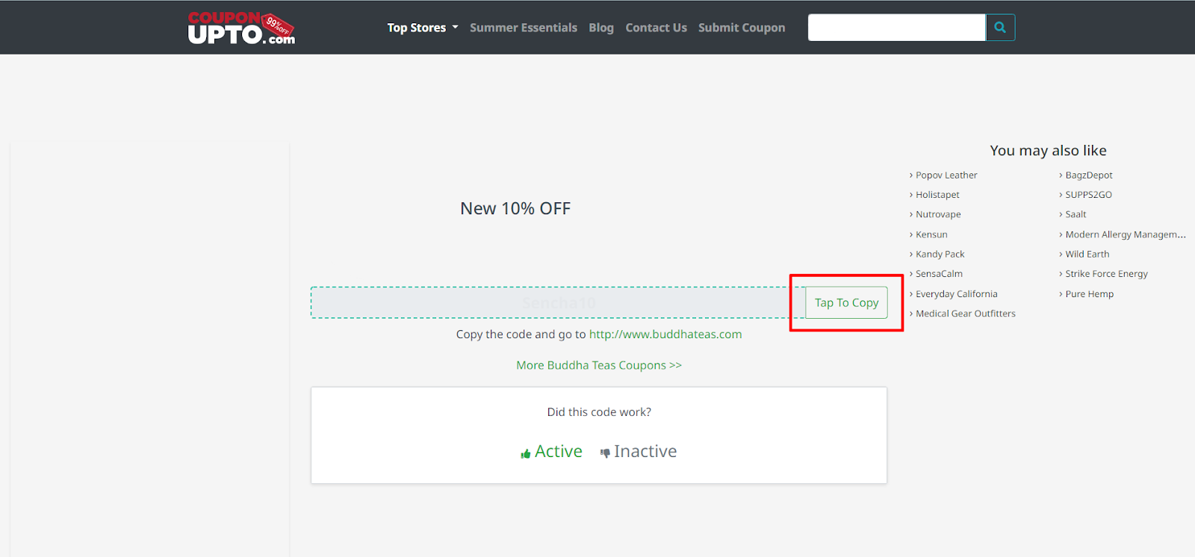
Task: Open the Summer Essentials menu item
Action: [524, 28]
